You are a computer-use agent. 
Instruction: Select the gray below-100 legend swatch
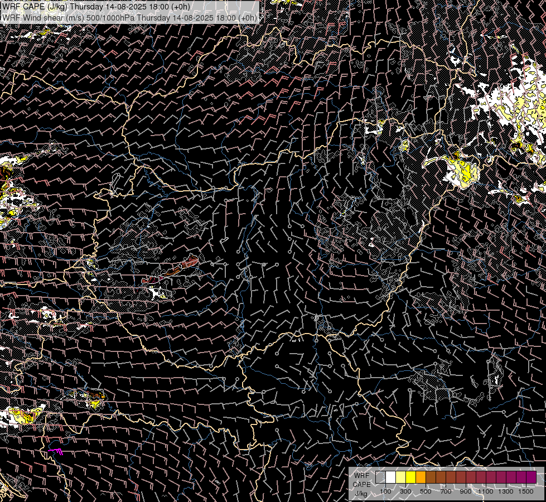380,477
